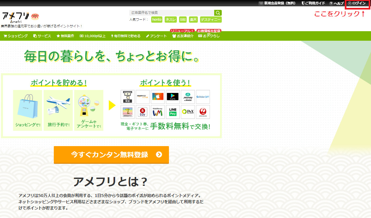
Task: Click the 手数料無料で交換！ text
Action: (180, 126)
